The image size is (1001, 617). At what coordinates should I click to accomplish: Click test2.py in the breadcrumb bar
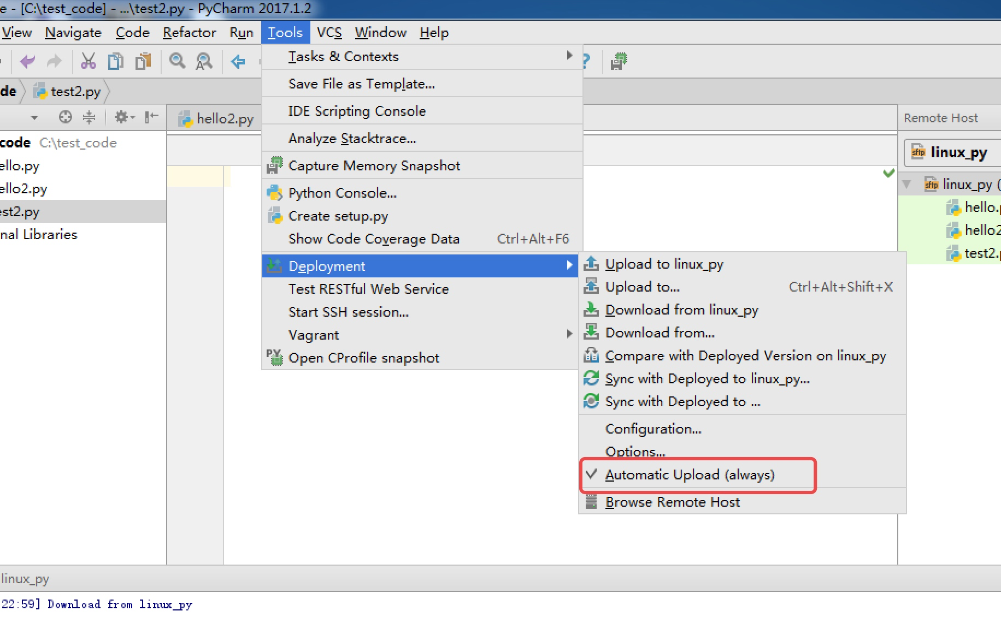pos(67,91)
